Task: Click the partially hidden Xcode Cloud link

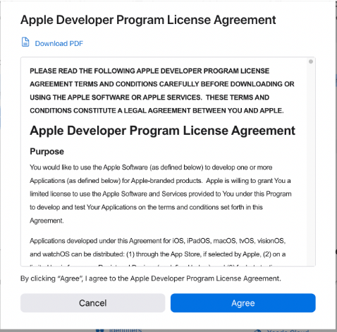Action: (x=288, y=331)
